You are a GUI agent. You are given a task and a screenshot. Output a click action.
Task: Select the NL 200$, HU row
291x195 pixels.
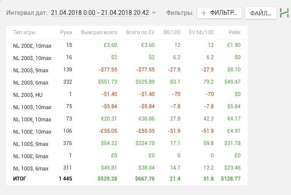(127, 94)
